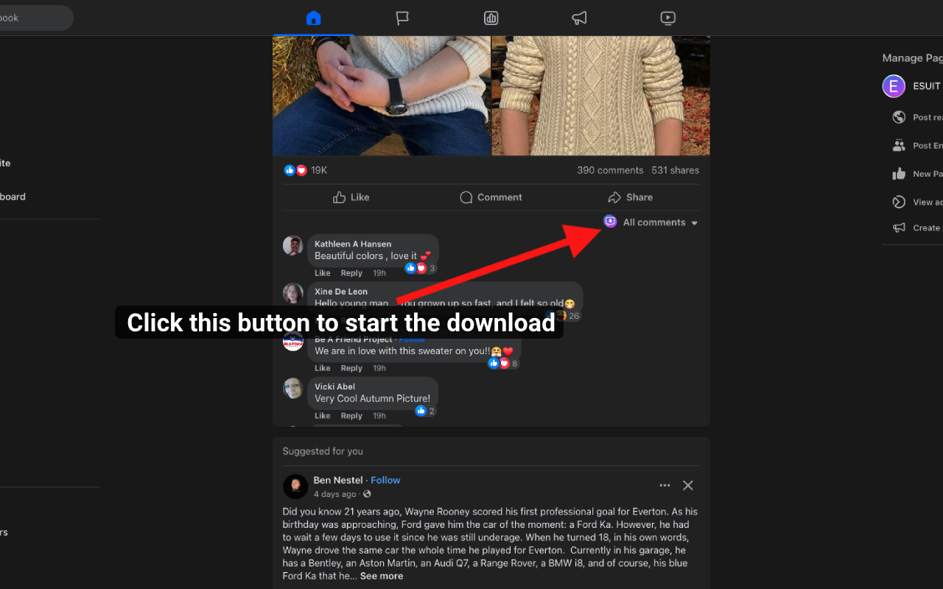The image size is (943, 589).
Task: Open the Video play icon tab
Action: (668, 18)
